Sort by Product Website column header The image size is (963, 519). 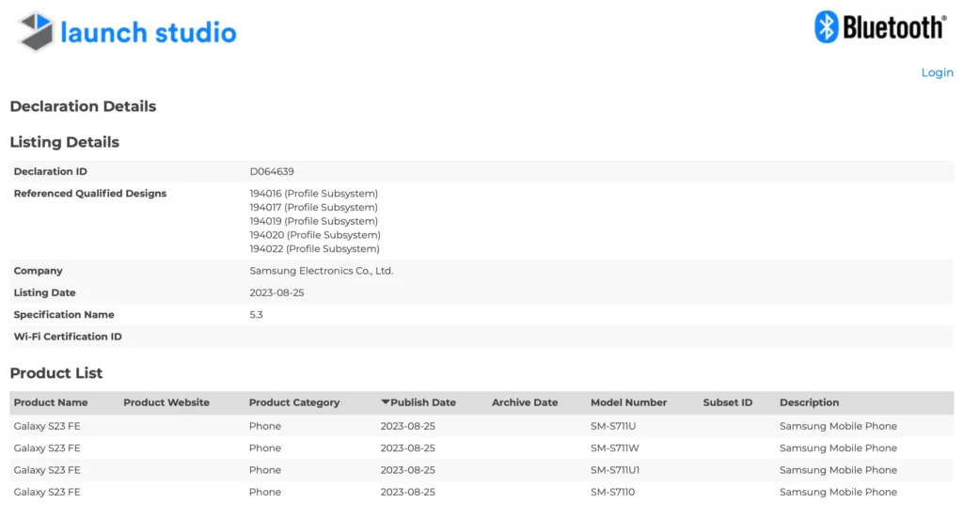166,403
